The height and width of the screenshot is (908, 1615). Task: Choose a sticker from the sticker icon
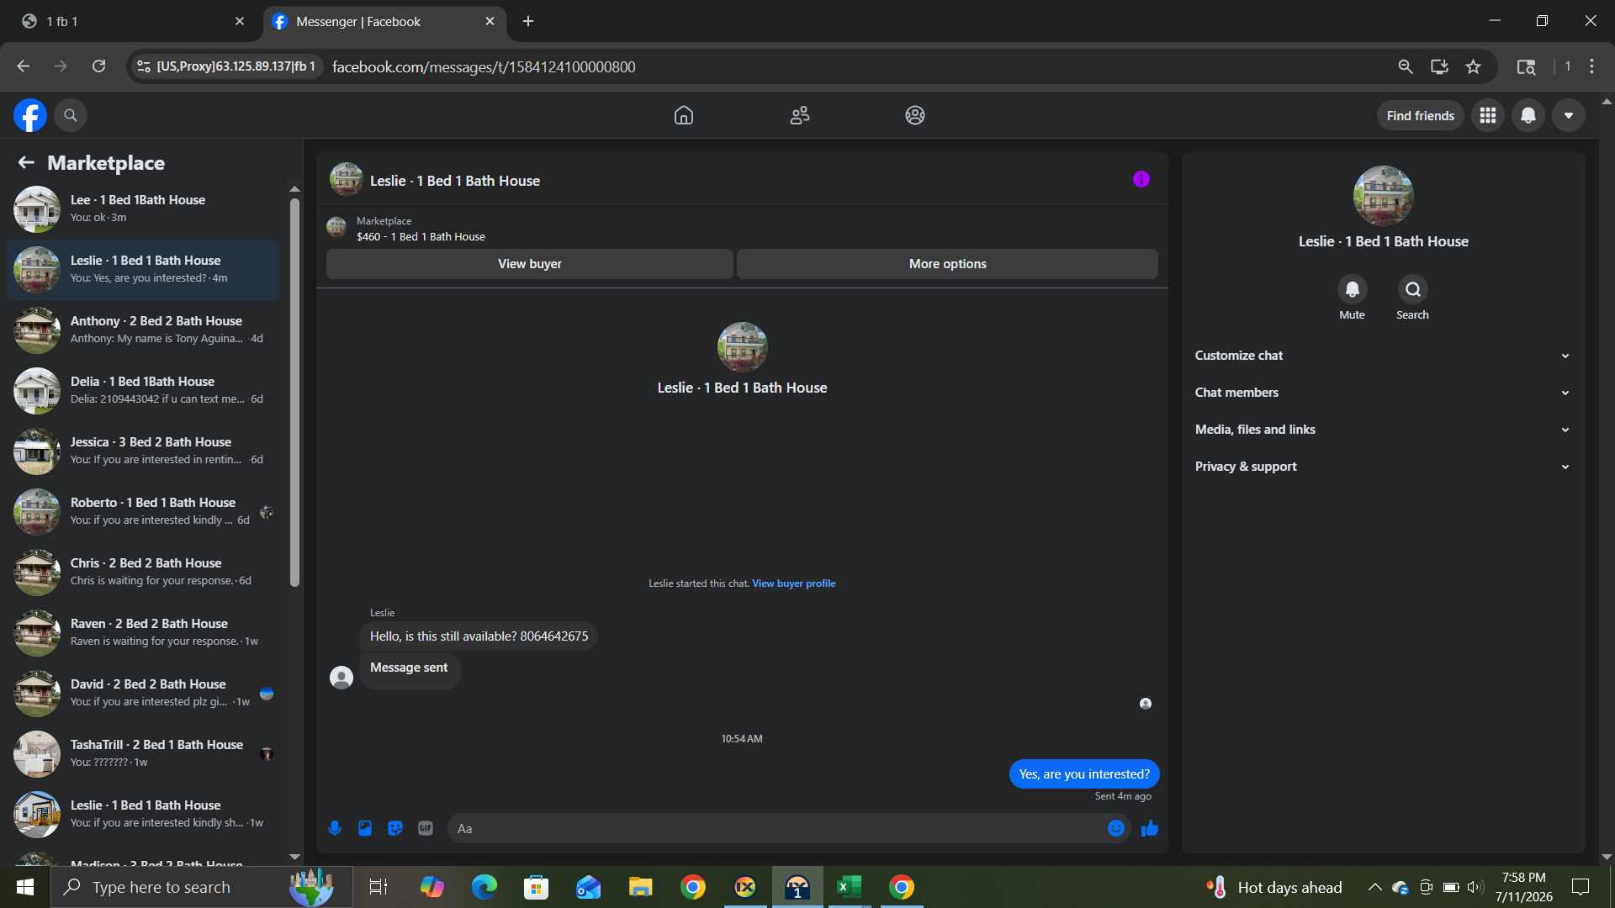(395, 828)
